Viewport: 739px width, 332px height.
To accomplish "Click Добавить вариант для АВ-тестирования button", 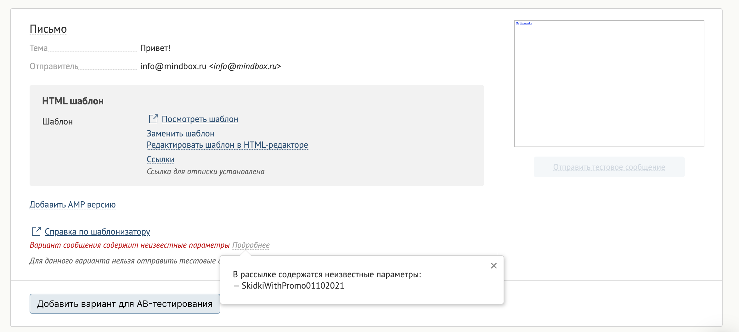I will tap(125, 304).
